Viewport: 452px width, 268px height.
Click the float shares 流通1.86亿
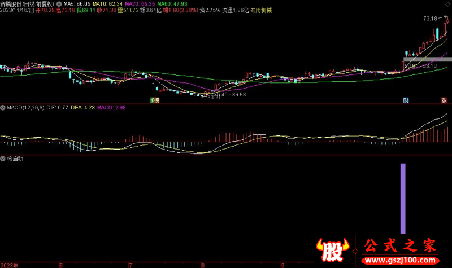(x=235, y=10)
